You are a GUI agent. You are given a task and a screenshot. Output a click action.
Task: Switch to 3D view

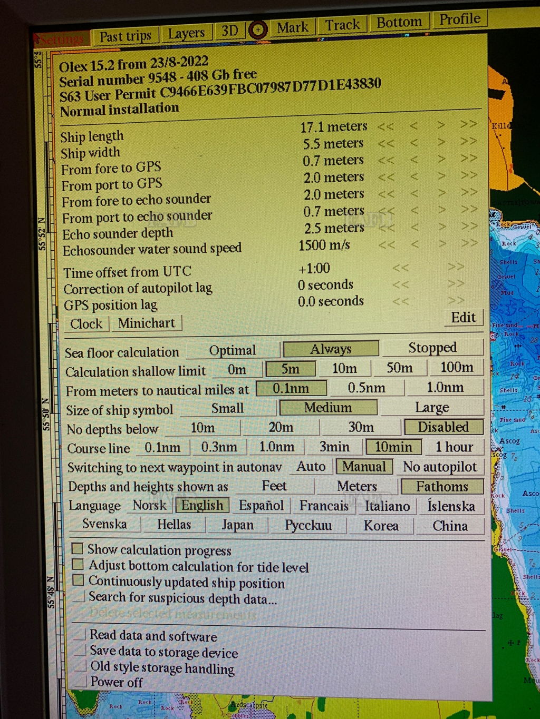click(x=229, y=31)
